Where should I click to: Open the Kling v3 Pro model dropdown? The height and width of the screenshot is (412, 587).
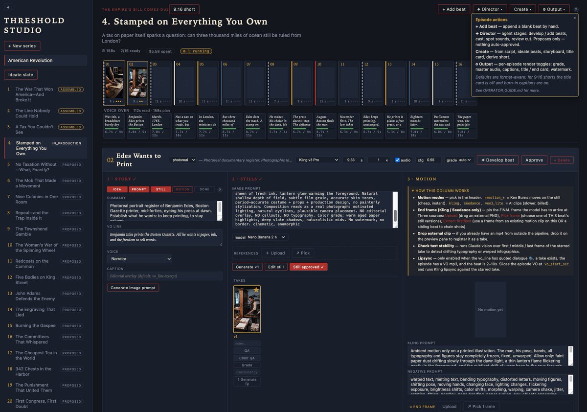[317, 160]
